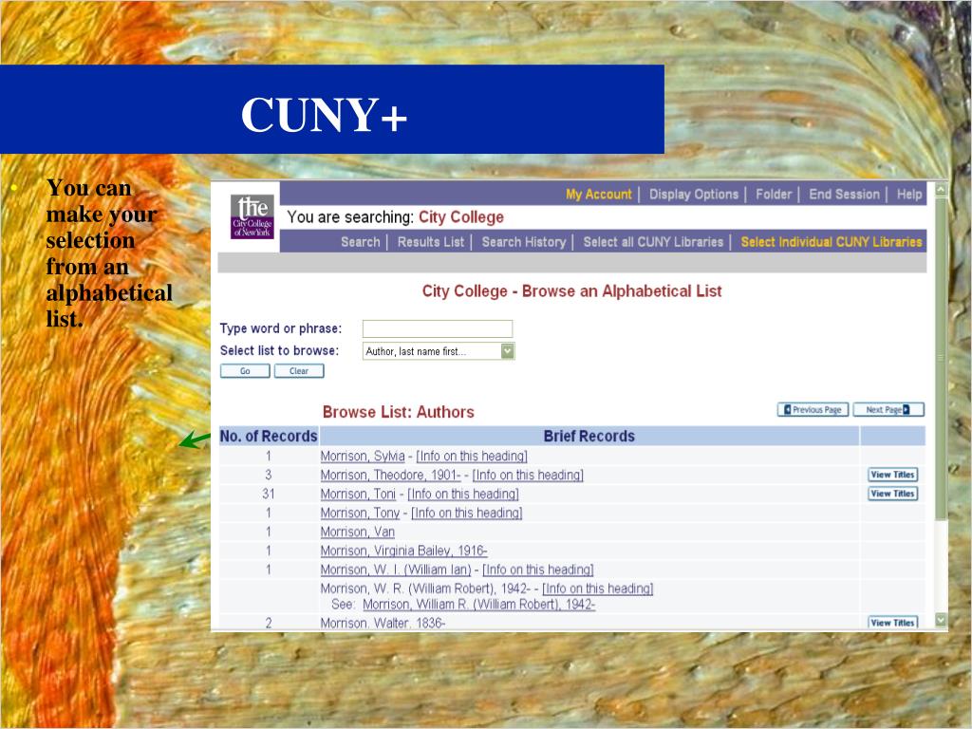Click End Session
Viewport: 972px width, 729px height.
point(844,195)
